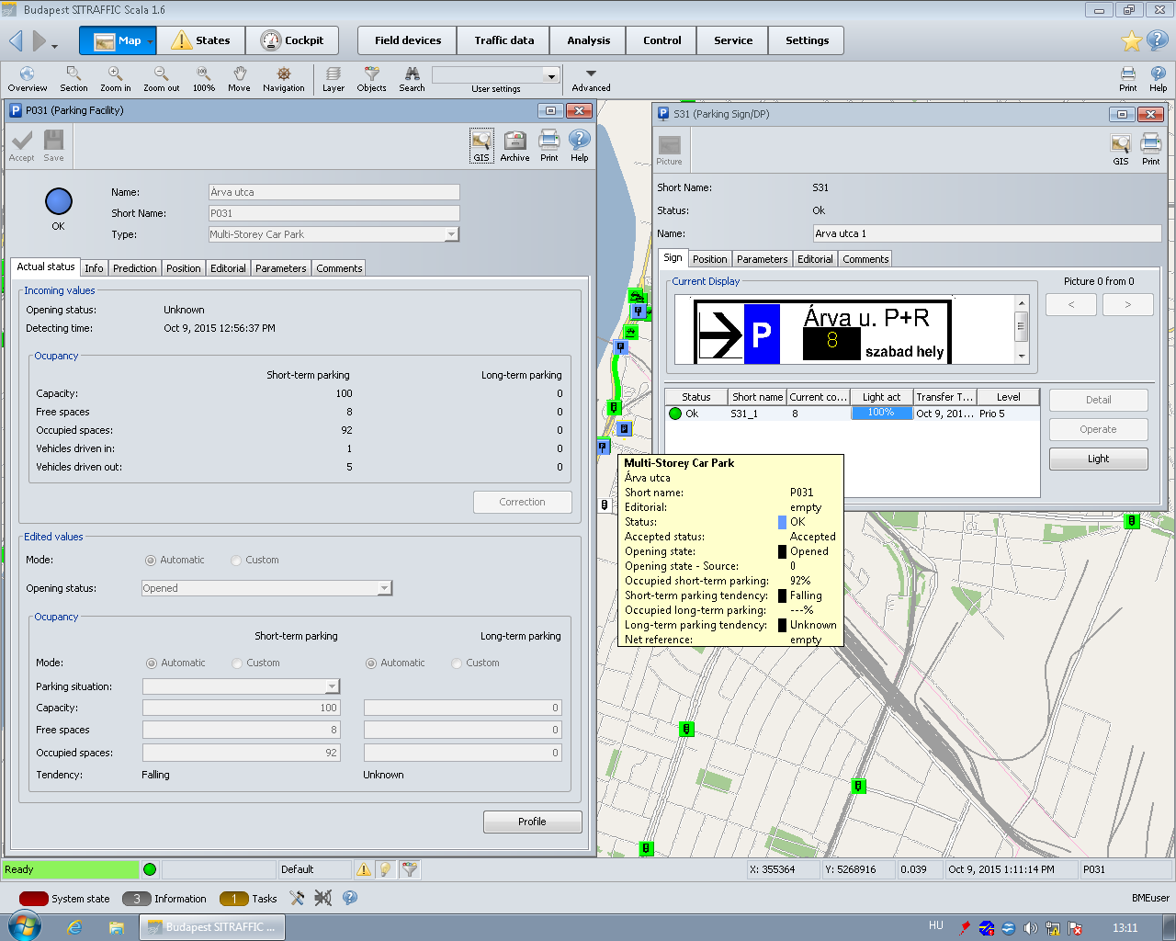Click green Ok status dot in S31_1 row
This screenshot has height=941, width=1176.
[x=675, y=414]
